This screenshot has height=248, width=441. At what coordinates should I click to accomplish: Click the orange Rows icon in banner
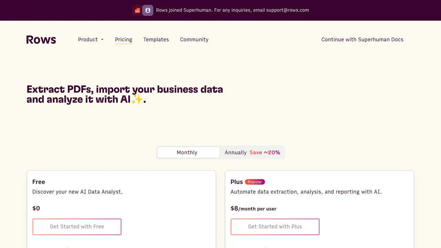137,10
